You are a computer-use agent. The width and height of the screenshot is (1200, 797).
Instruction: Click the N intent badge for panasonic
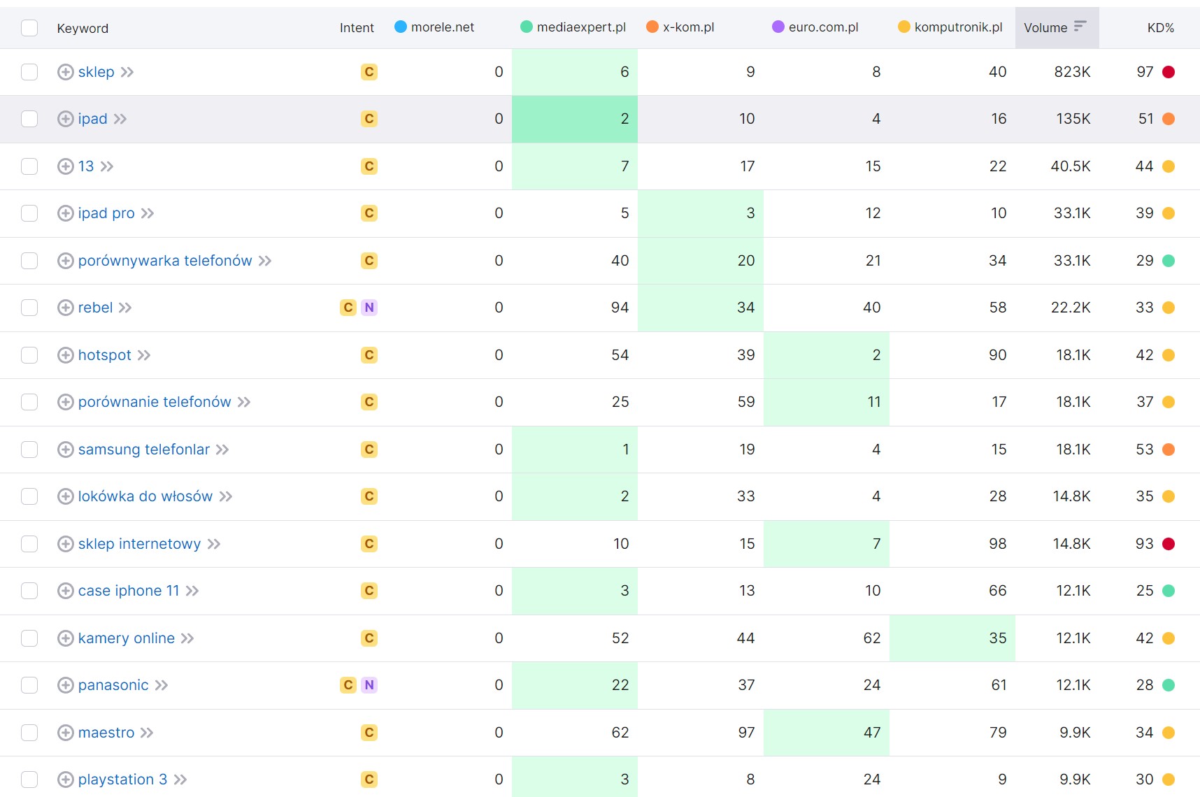coord(369,685)
